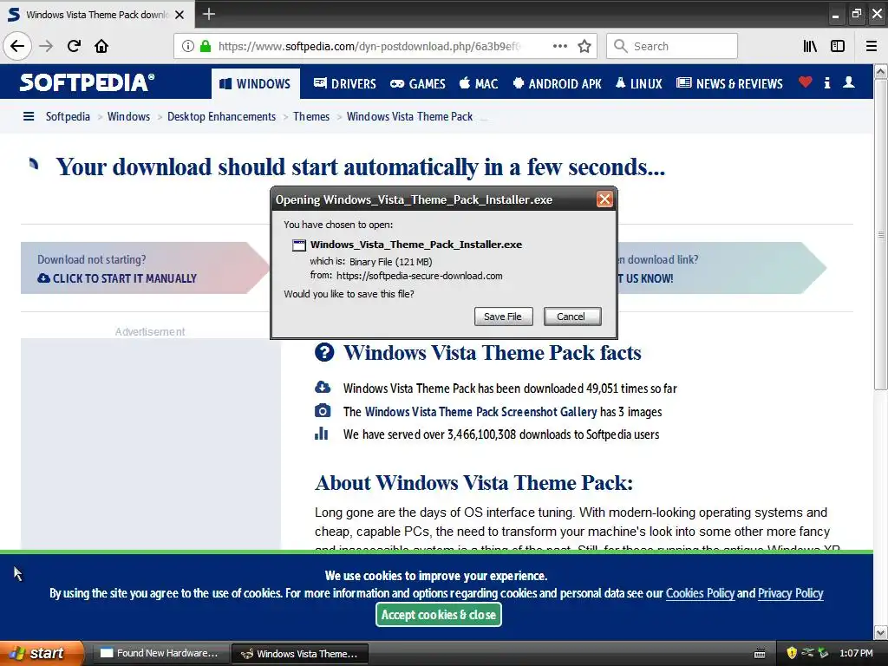Select the Windows navigation tab

coord(256,84)
